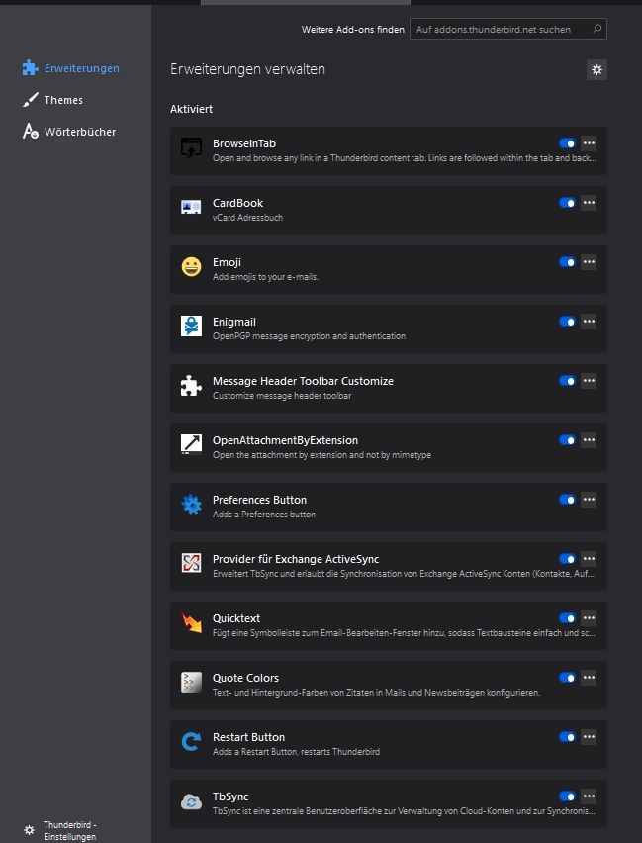Click the TbSync cloud icon
Viewport: 642px width, 843px height.
[x=191, y=801]
